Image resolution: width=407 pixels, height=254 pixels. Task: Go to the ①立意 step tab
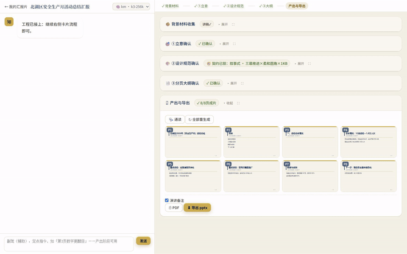click(201, 6)
